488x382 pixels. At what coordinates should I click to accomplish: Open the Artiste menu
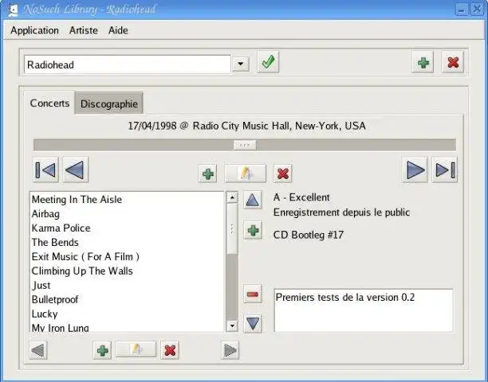84,30
